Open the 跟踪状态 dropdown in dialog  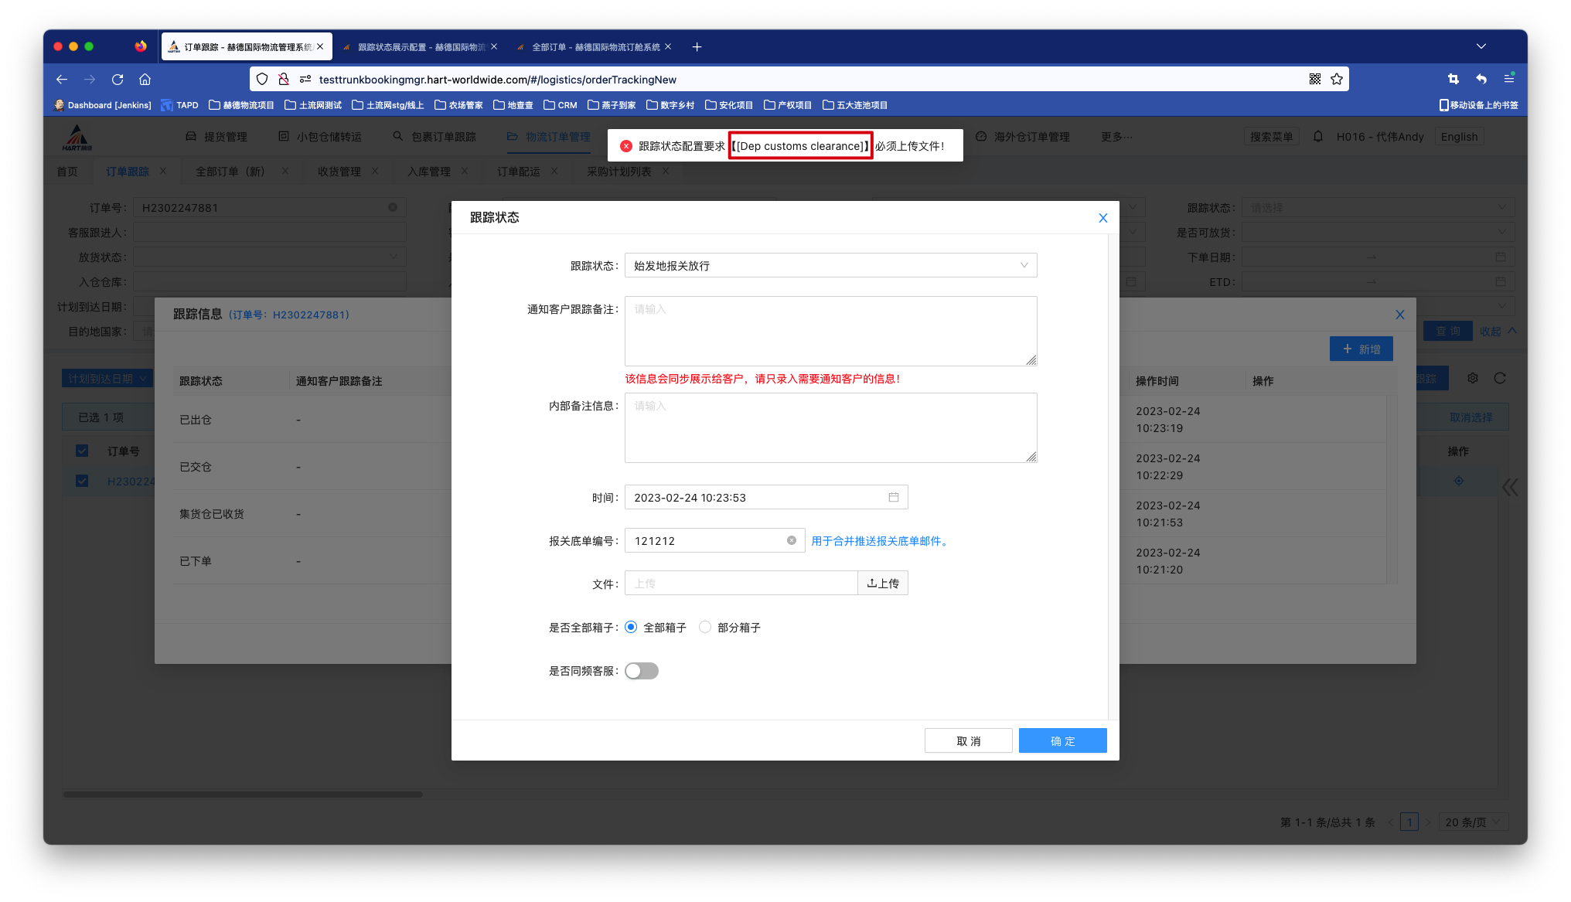(830, 265)
